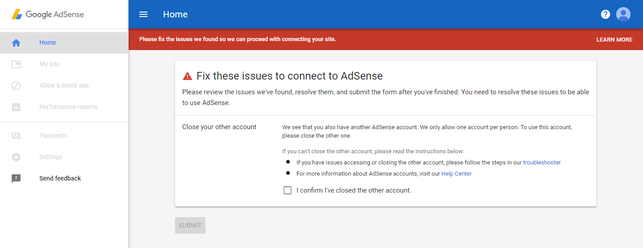The height and width of the screenshot is (248, 643).
Task: Click the help question mark icon
Action: click(605, 14)
